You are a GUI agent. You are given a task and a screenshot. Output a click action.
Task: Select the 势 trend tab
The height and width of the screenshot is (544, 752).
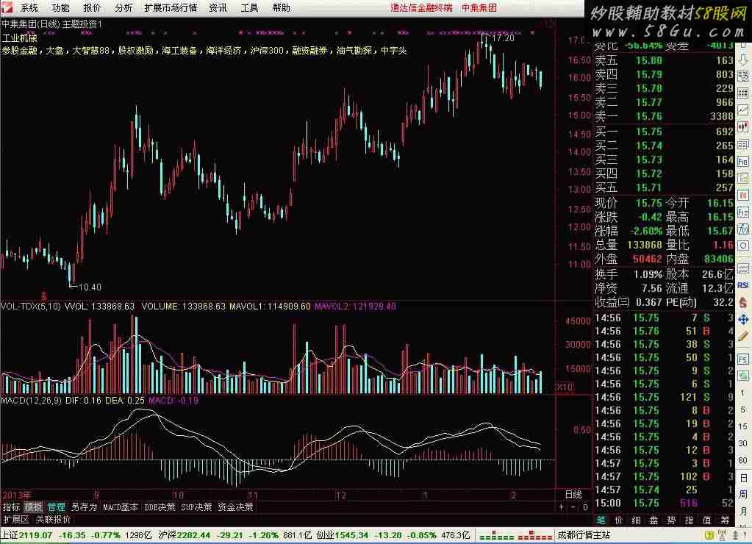pyautogui.click(x=671, y=520)
